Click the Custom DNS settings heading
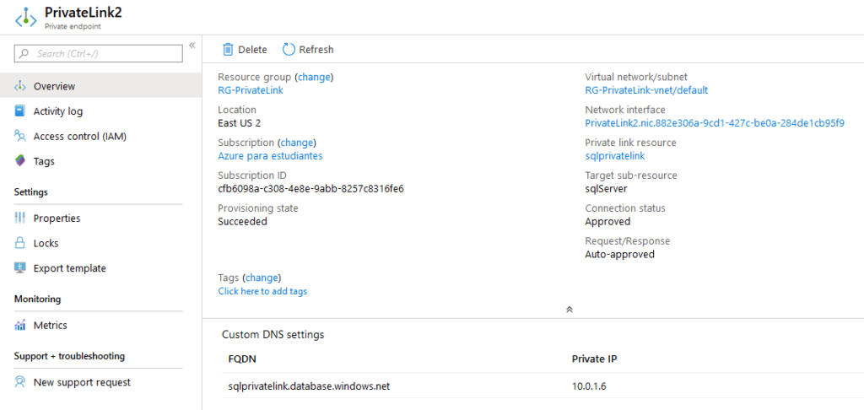This screenshot has height=410, width=864. coord(273,335)
